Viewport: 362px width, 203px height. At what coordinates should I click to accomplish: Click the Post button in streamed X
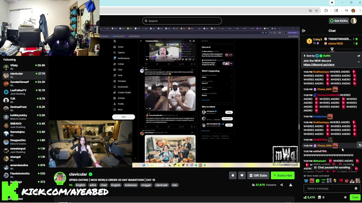point(123,117)
